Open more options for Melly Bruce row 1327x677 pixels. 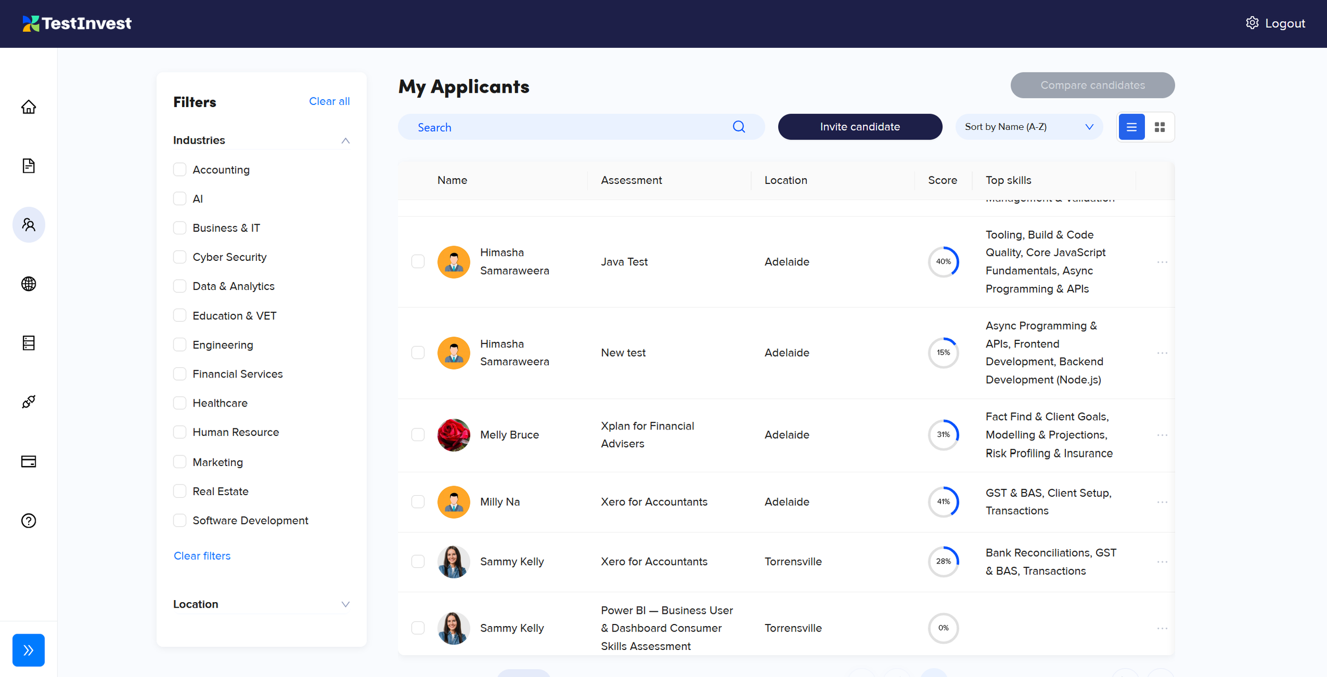(1162, 435)
